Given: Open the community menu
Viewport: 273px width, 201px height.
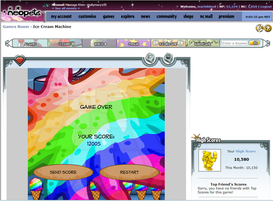Looking at the screenshot, I should tap(167, 16).
